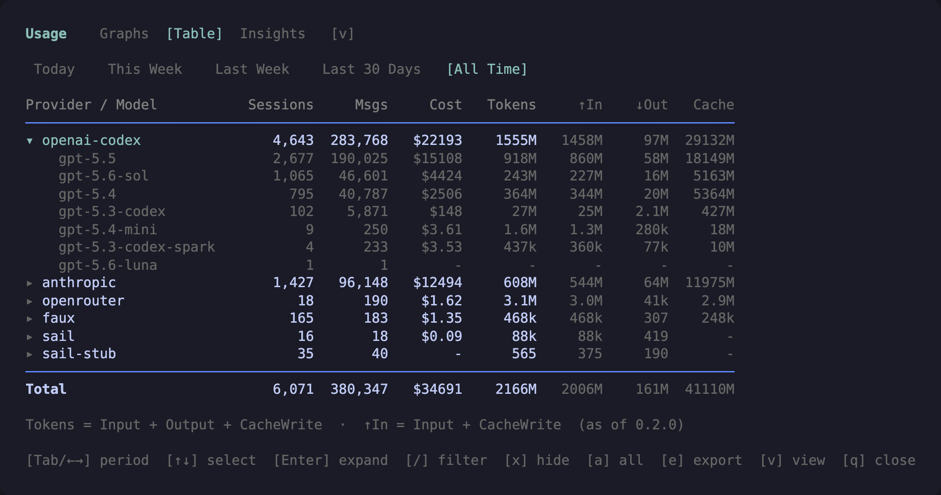Click the total messages 380,347
The height and width of the screenshot is (495, 941).
pyautogui.click(x=359, y=389)
